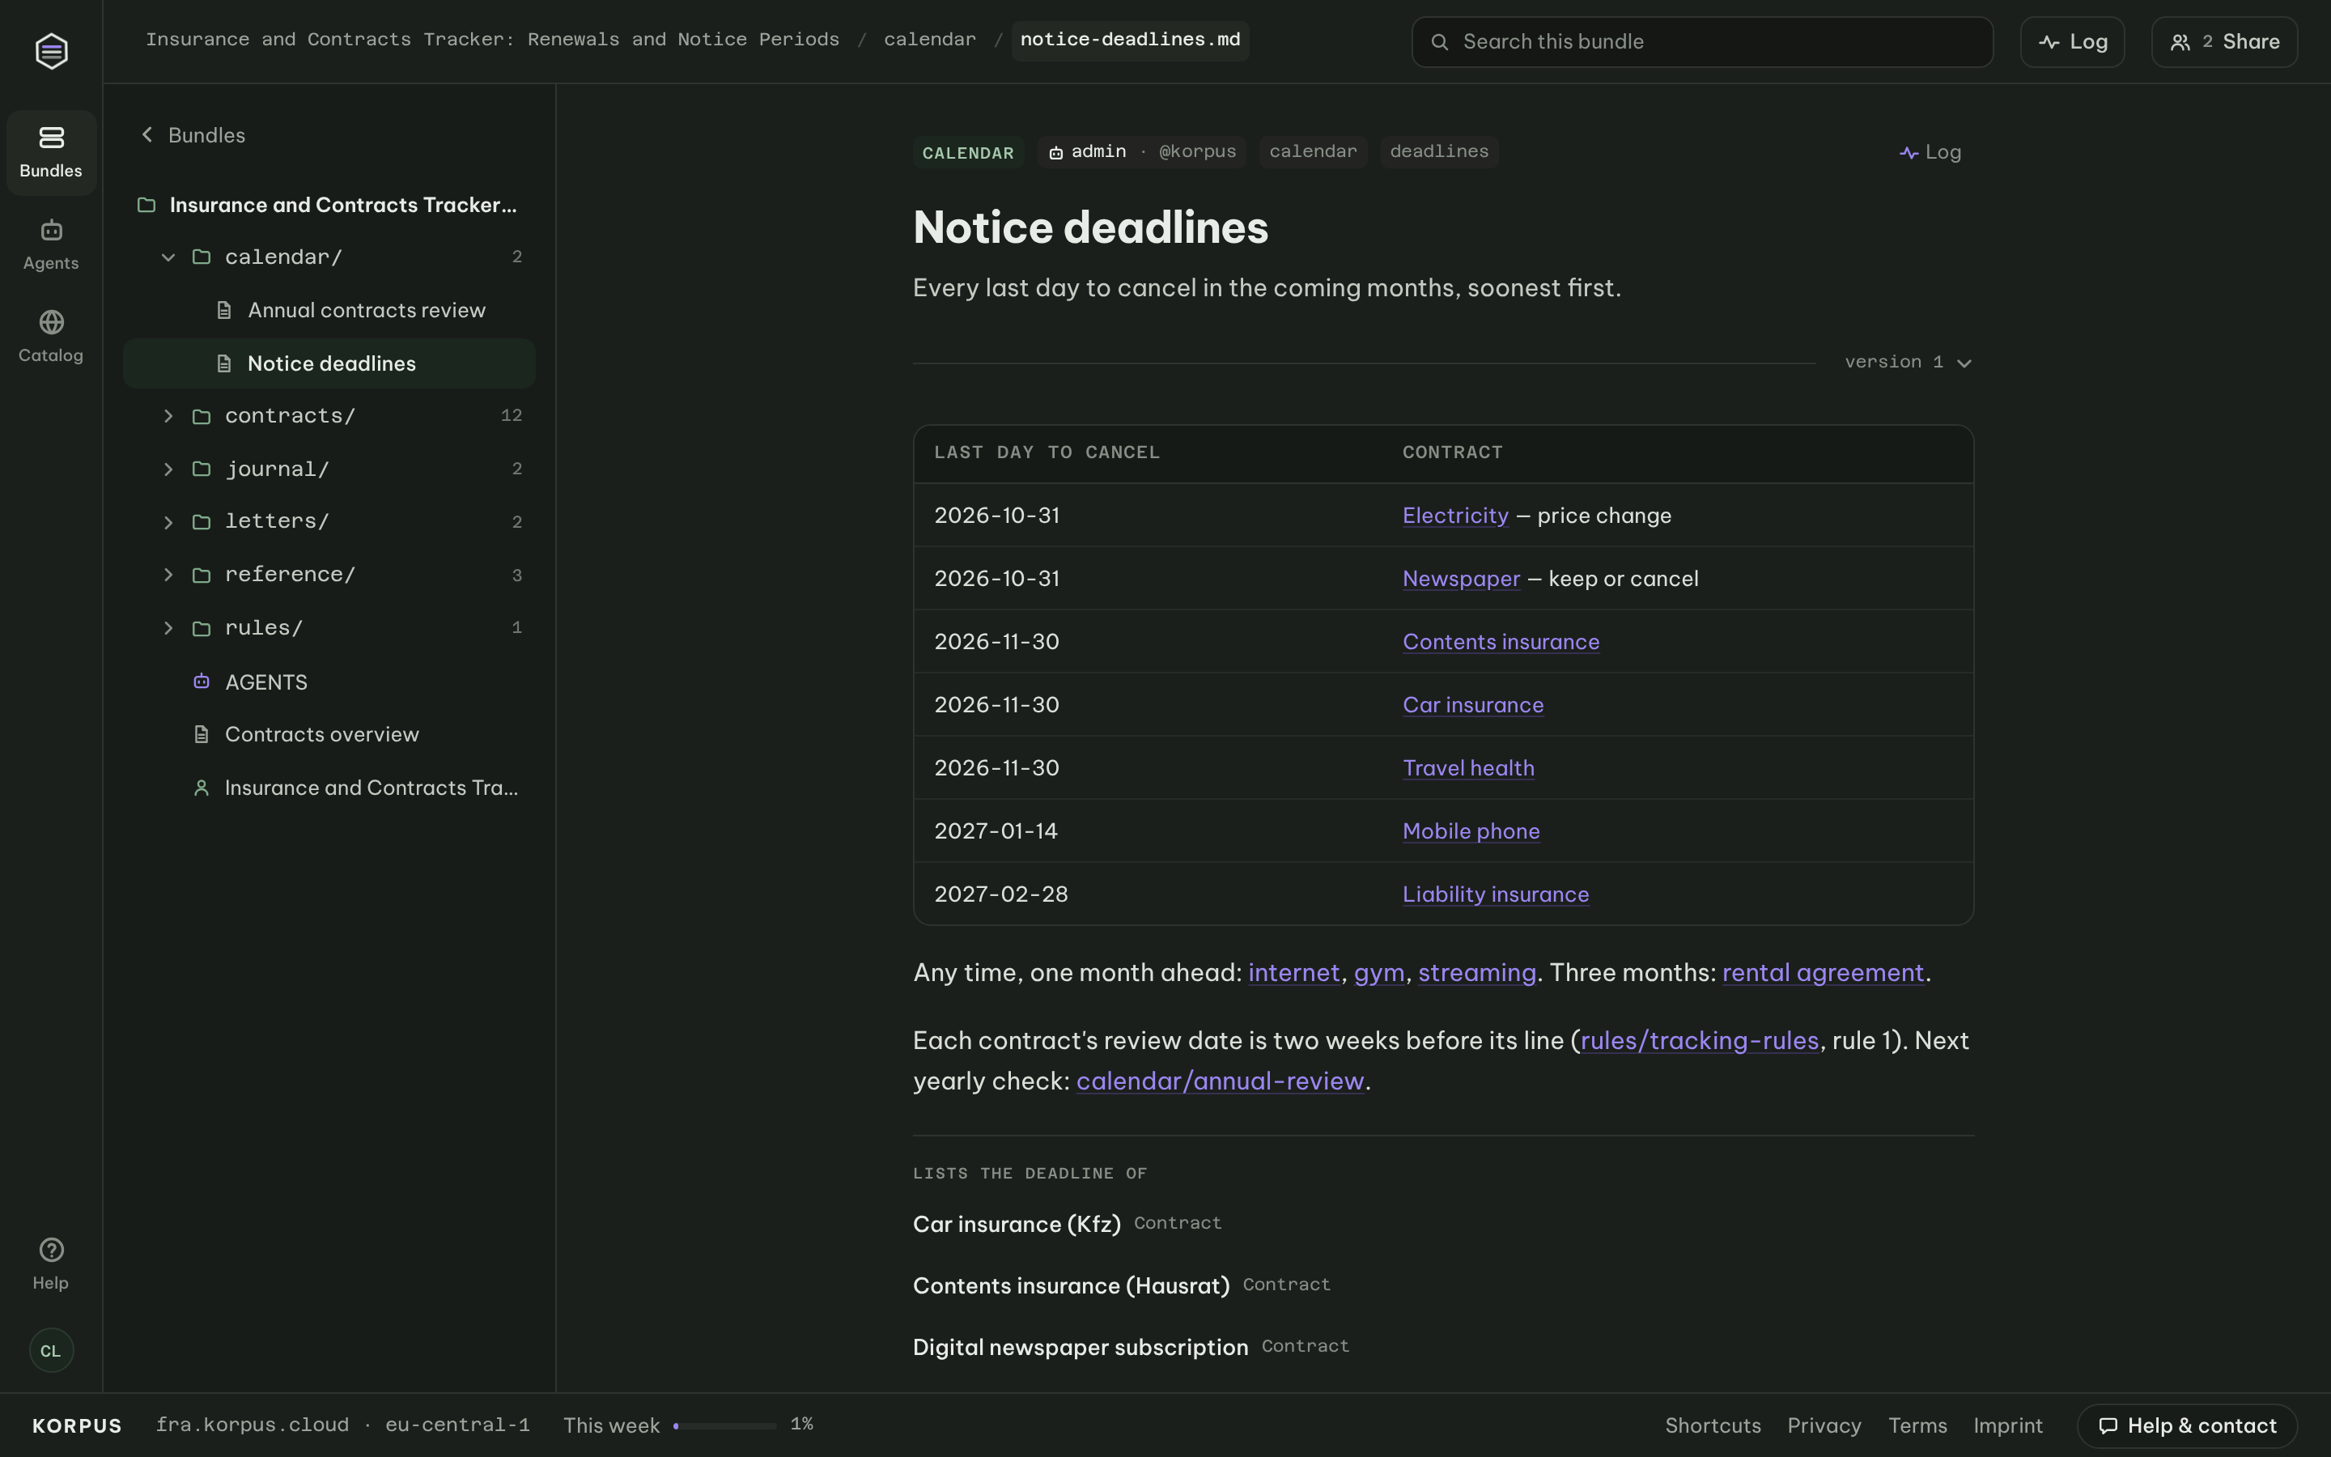Viewport: 2331px width, 1457px height.
Task: Expand the letters/ folder
Action: pyautogui.click(x=168, y=522)
